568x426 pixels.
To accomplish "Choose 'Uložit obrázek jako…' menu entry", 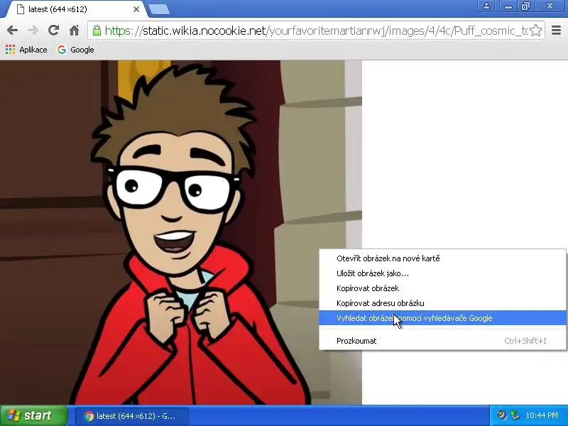I will 442,273.
